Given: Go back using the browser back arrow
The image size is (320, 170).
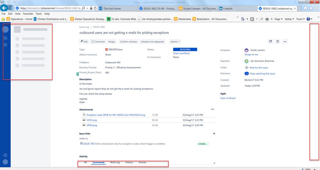Looking at the screenshot, I should coord(4,8).
